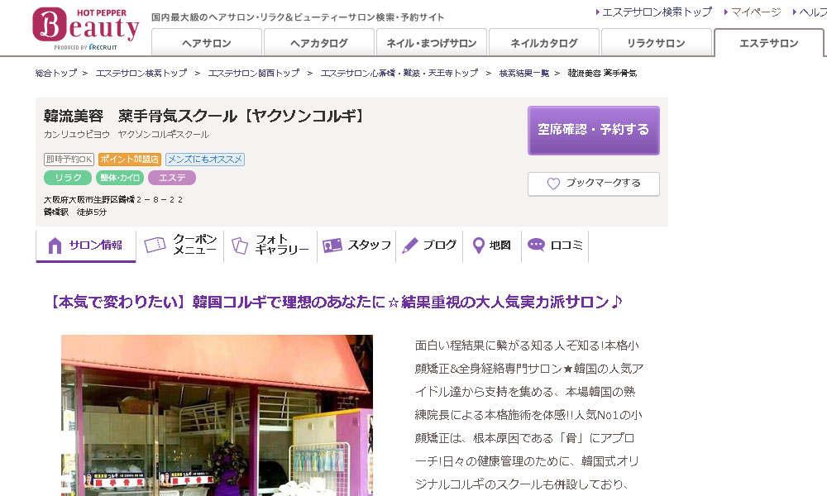
Task: Click the photo gallery icon
Action: tap(240, 246)
